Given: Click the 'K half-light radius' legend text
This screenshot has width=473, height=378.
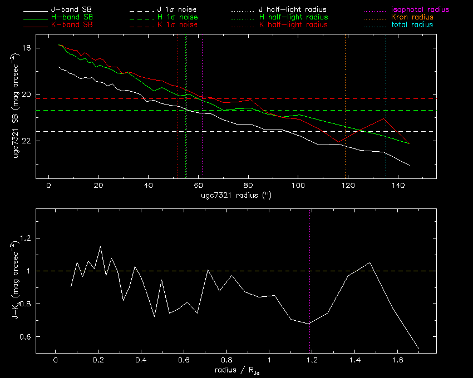Looking at the screenshot, I should [x=293, y=24].
